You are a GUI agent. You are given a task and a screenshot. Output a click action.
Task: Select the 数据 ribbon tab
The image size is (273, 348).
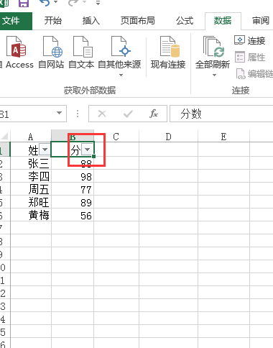[x=223, y=21]
